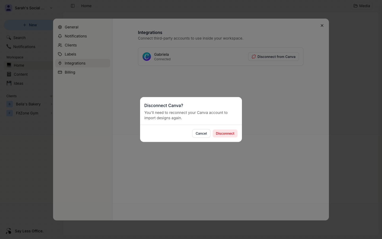382x239 pixels.
Task: Click the Say Less Office logo
Action: (9, 231)
